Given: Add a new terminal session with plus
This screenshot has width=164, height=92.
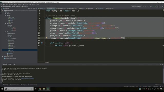Looking at the screenshot, I should [x=14, y=64].
